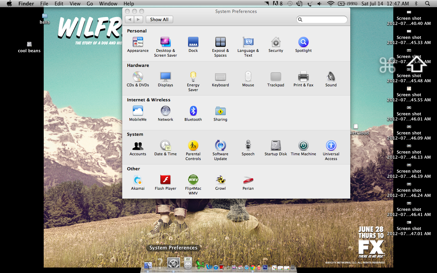Open Date & Time preferences

click(x=166, y=148)
